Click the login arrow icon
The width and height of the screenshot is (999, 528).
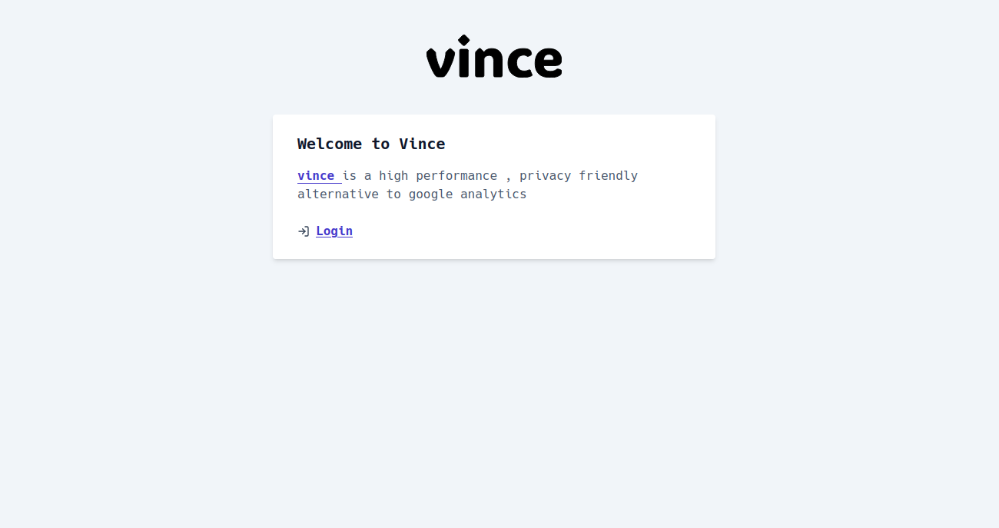coord(304,231)
